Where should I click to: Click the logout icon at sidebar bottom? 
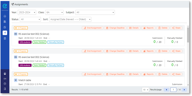(5, 89)
